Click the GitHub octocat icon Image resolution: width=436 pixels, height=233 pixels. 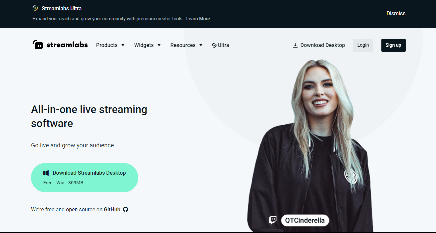pyautogui.click(x=126, y=209)
